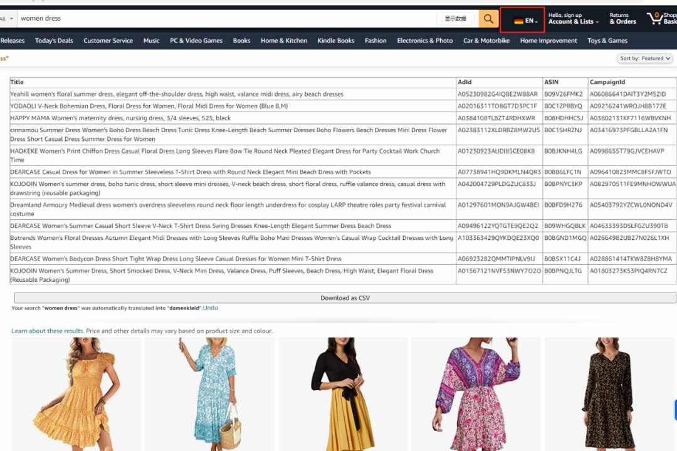
Task: Open the yellow ruffle dress product image
Action: tap(76, 394)
